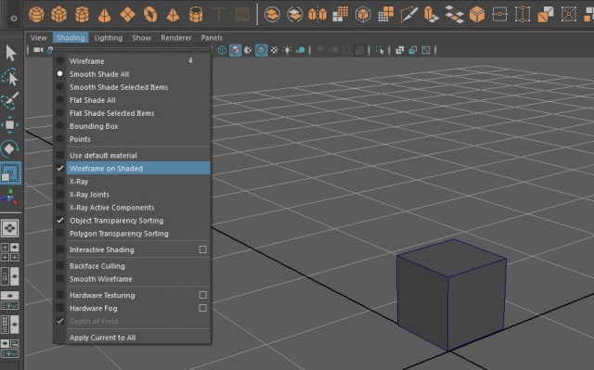The height and width of the screenshot is (370, 594).
Task: Click the Bevel cube shelf icon
Action: coord(477,15)
